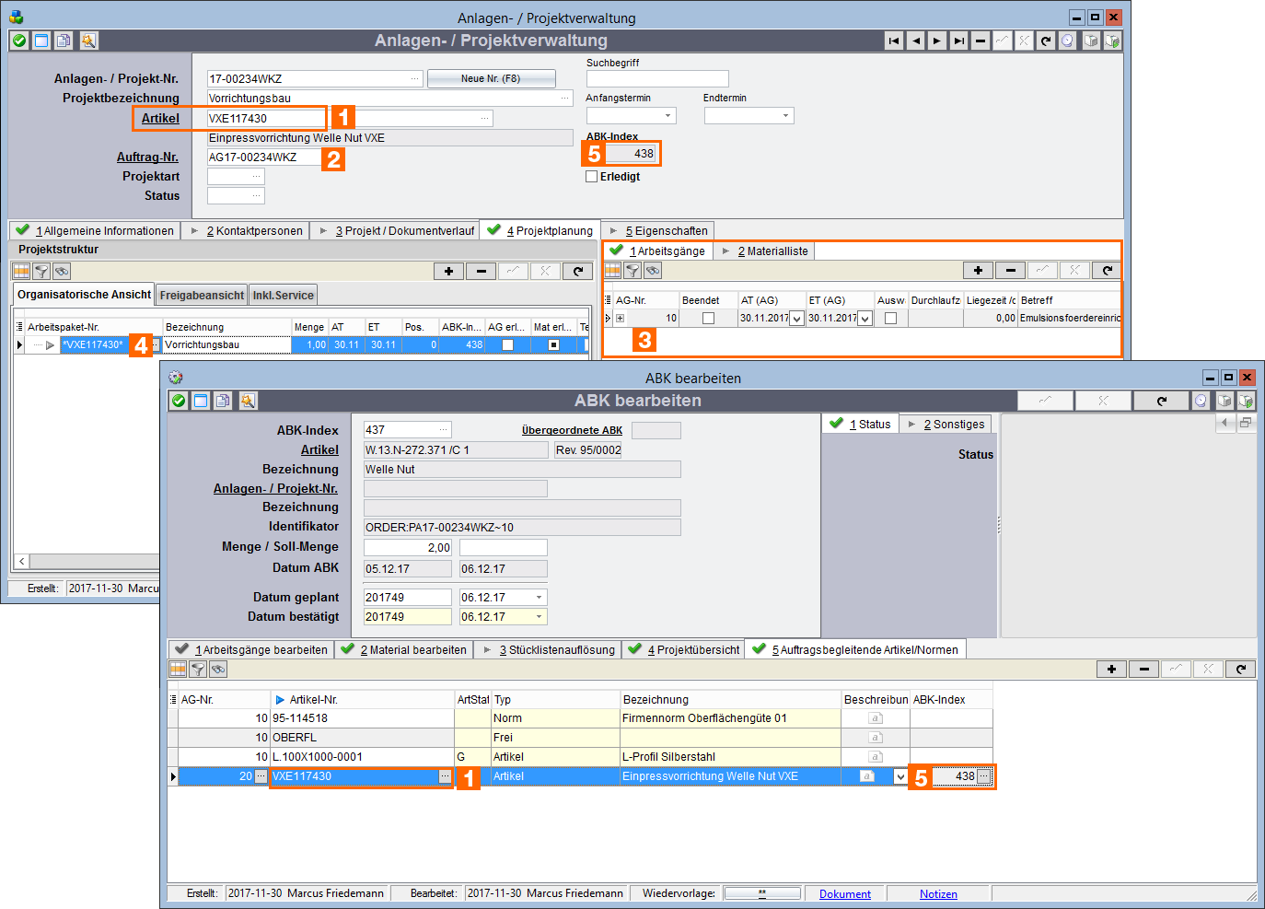Image resolution: width=1265 pixels, height=909 pixels.
Task: Open Datum bestätigt date dropdown
Action: 540,617
